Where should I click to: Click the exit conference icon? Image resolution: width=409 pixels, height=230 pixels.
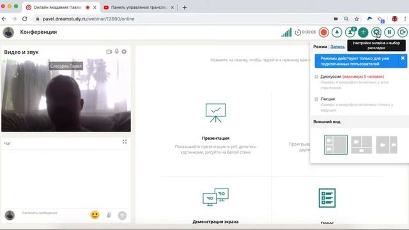[x=403, y=33]
